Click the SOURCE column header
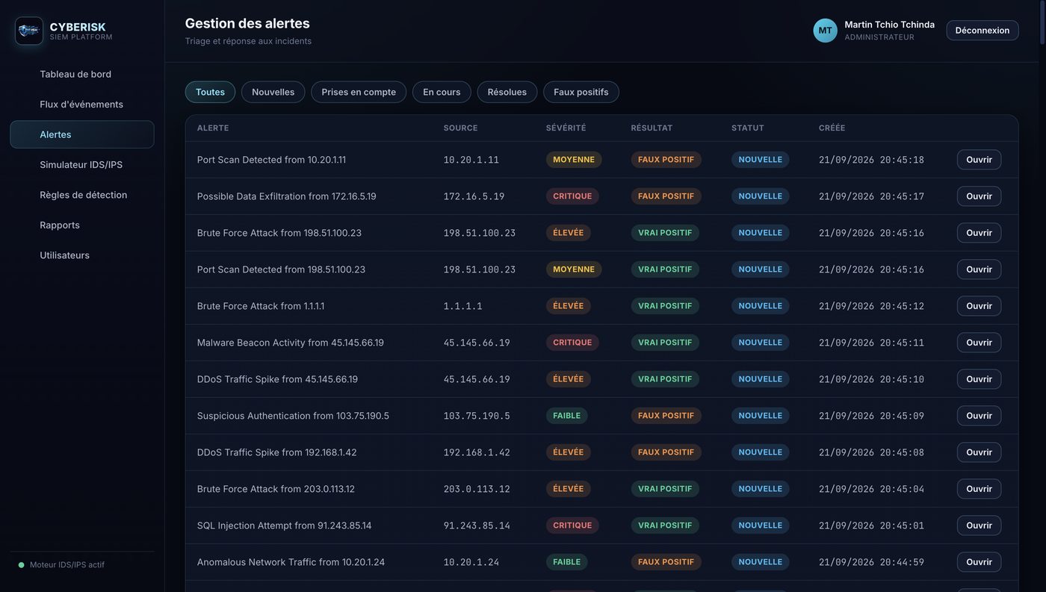1046x592 pixels. [460, 128]
